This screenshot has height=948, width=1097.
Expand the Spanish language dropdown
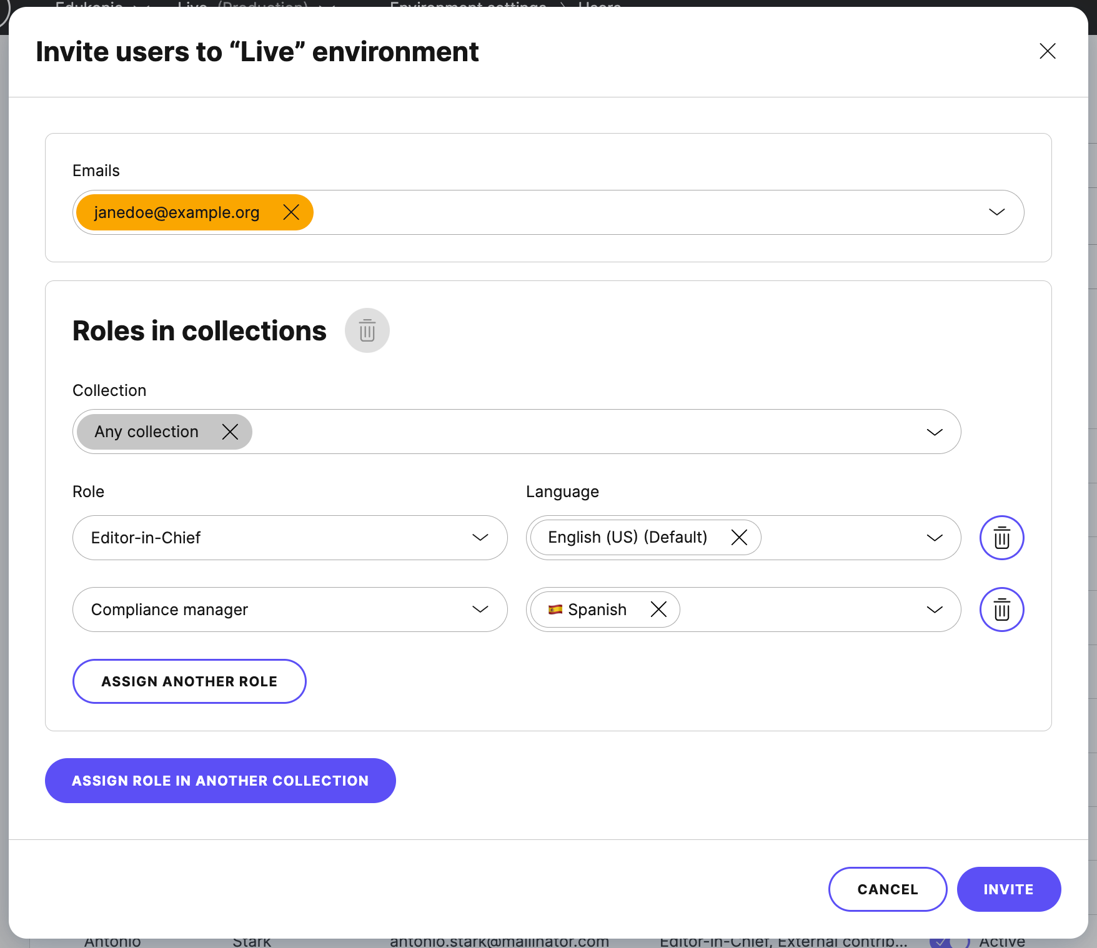click(x=934, y=610)
